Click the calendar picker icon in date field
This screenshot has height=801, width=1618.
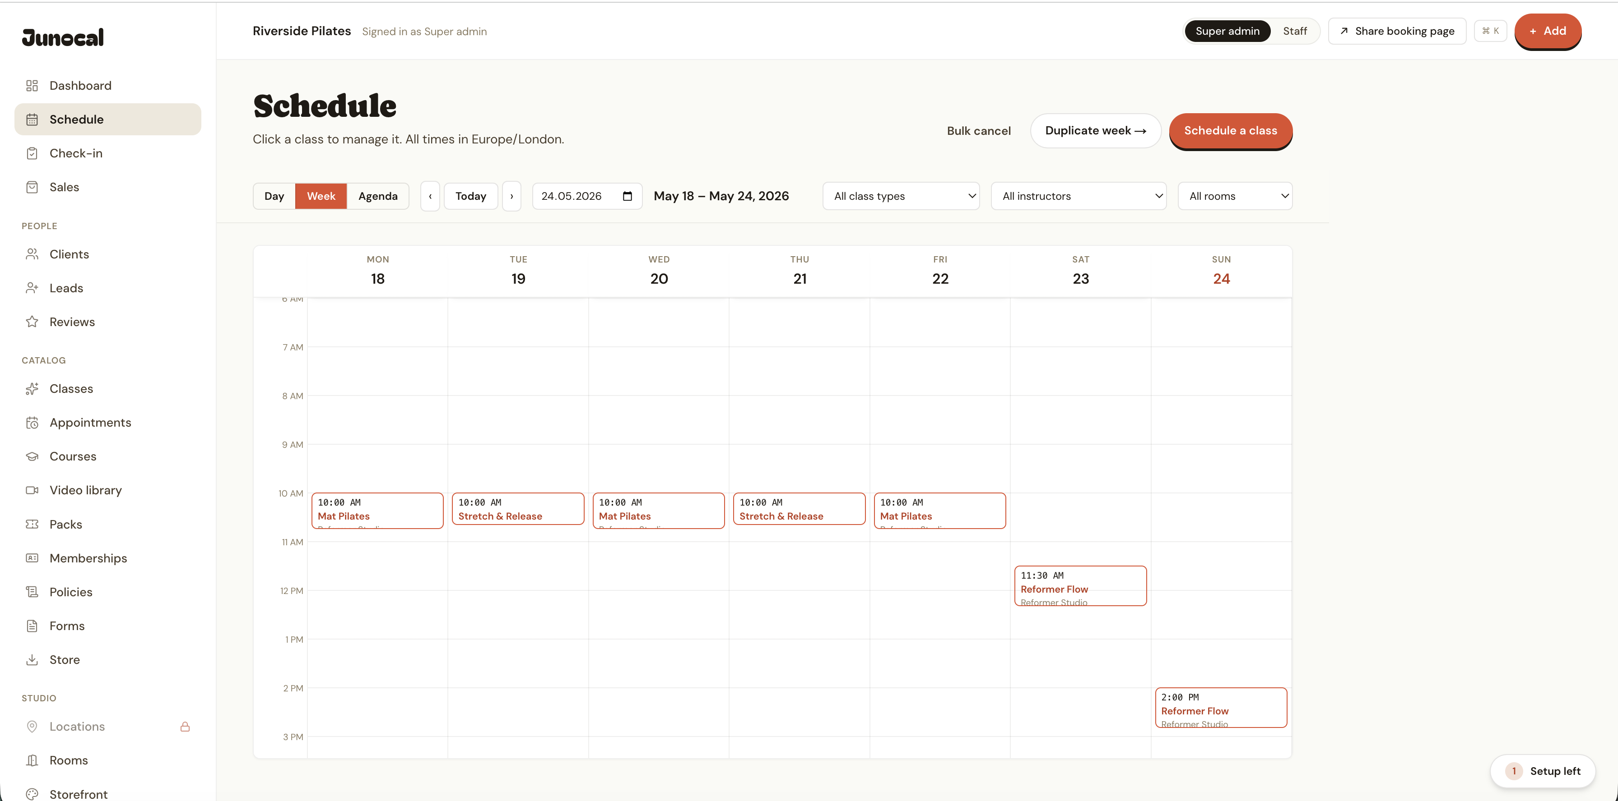[x=627, y=196]
